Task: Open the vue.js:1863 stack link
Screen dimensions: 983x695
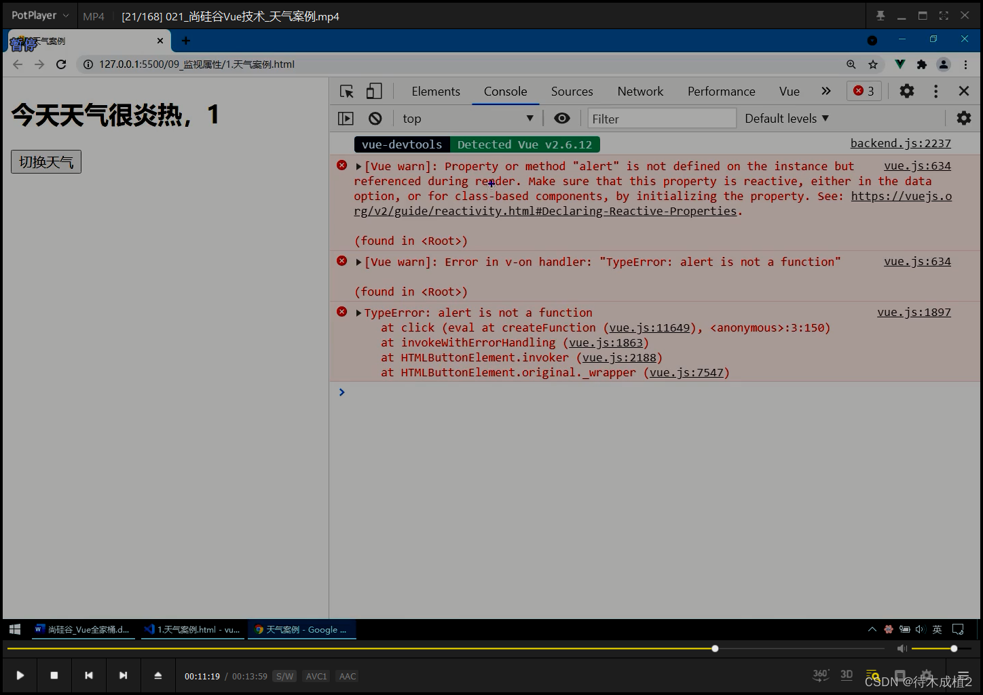Action: point(606,343)
